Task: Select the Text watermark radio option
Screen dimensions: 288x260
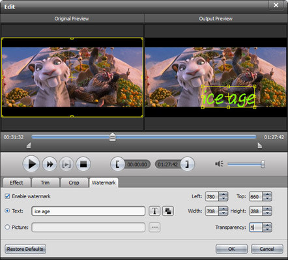Action: (x=7, y=211)
